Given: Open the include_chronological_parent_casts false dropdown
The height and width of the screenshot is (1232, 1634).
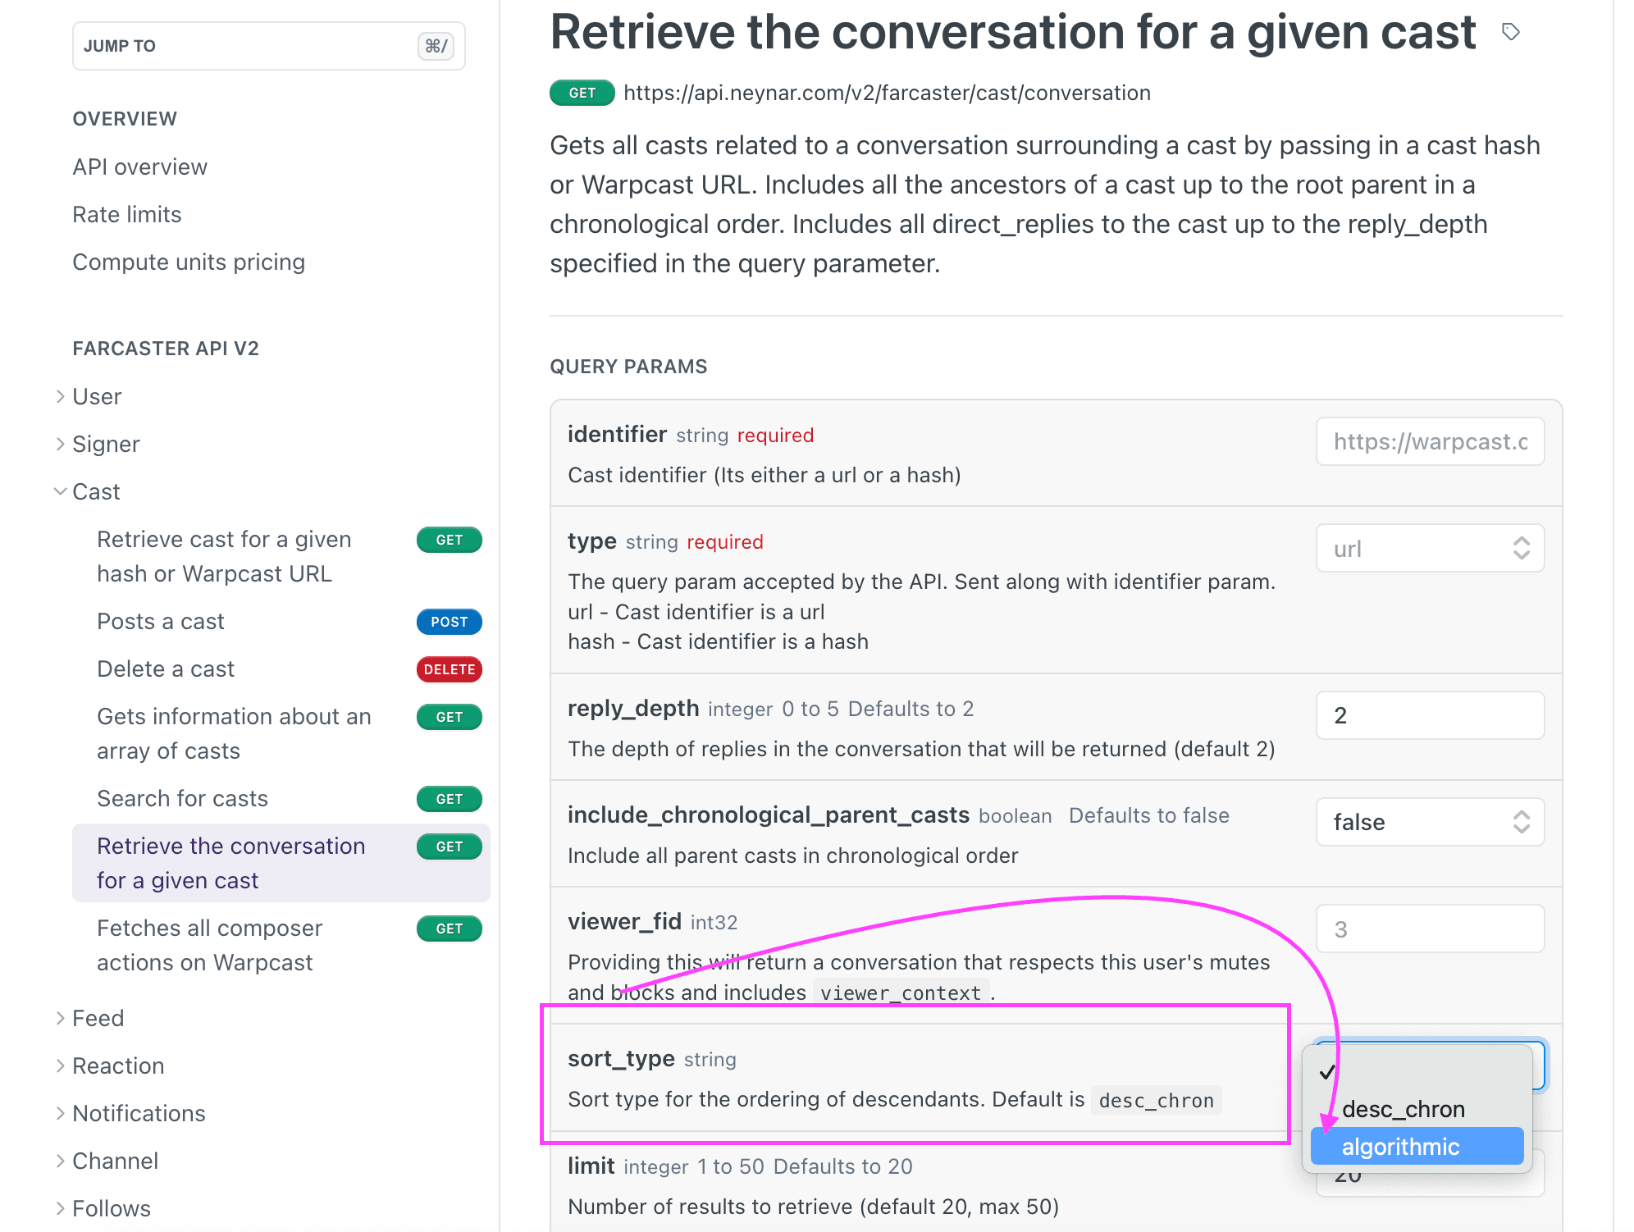Looking at the screenshot, I should click(x=1430, y=822).
